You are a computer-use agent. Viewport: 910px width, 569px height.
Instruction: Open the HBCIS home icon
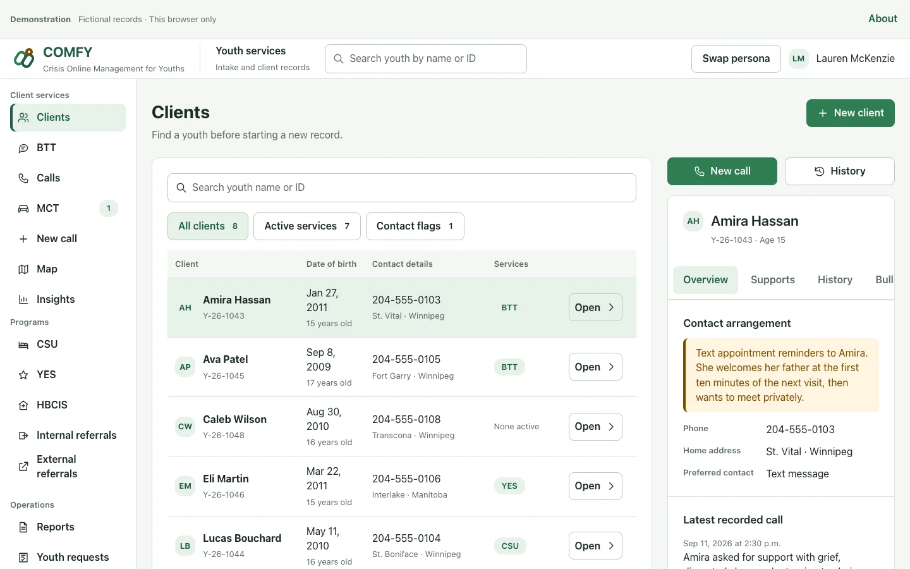point(23,405)
